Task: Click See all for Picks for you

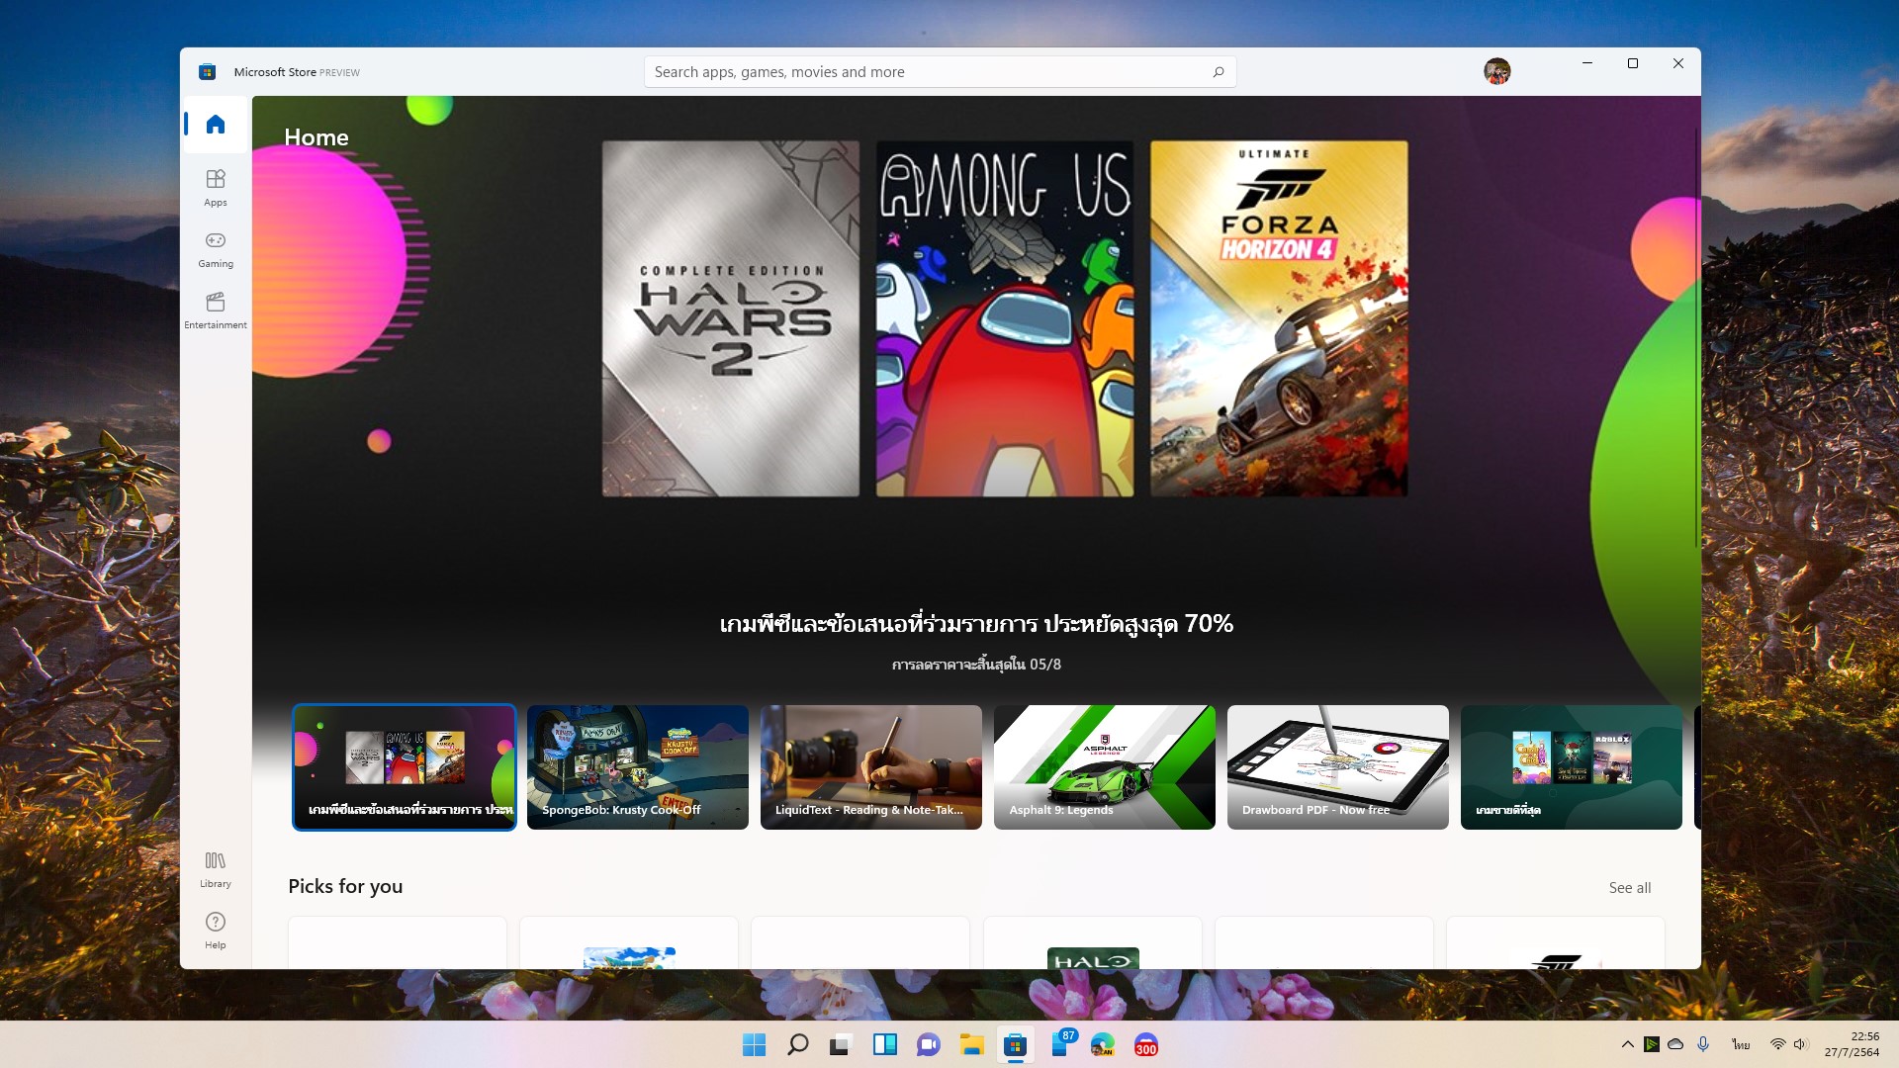Action: click(x=1629, y=888)
